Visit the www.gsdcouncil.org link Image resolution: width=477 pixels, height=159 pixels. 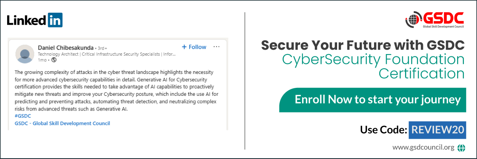coord(423,147)
